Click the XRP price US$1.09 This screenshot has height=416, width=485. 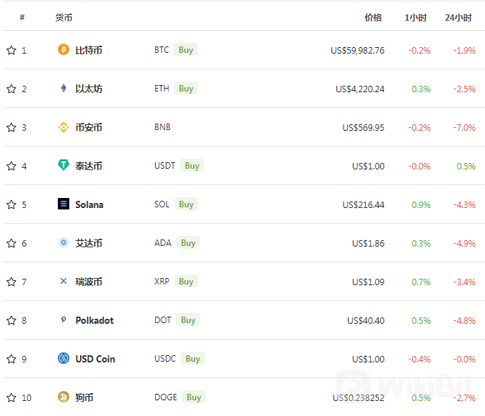[x=368, y=282]
